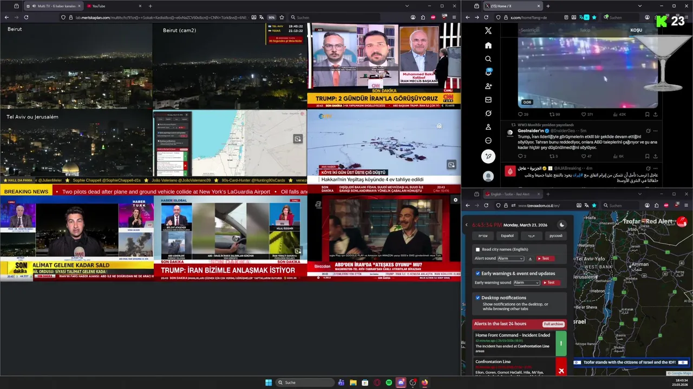Switch Tzofar language to Hebrew עברית
Image resolution: width=693 pixels, height=389 pixels.
pyautogui.click(x=483, y=236)
